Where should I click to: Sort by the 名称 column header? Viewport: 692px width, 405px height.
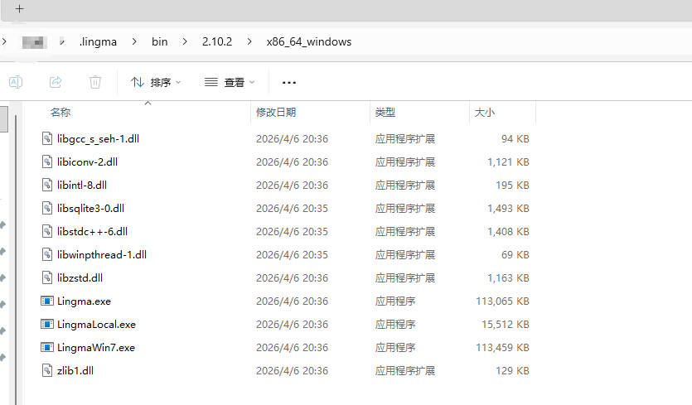pyautogui.click(x=60, y=112)
